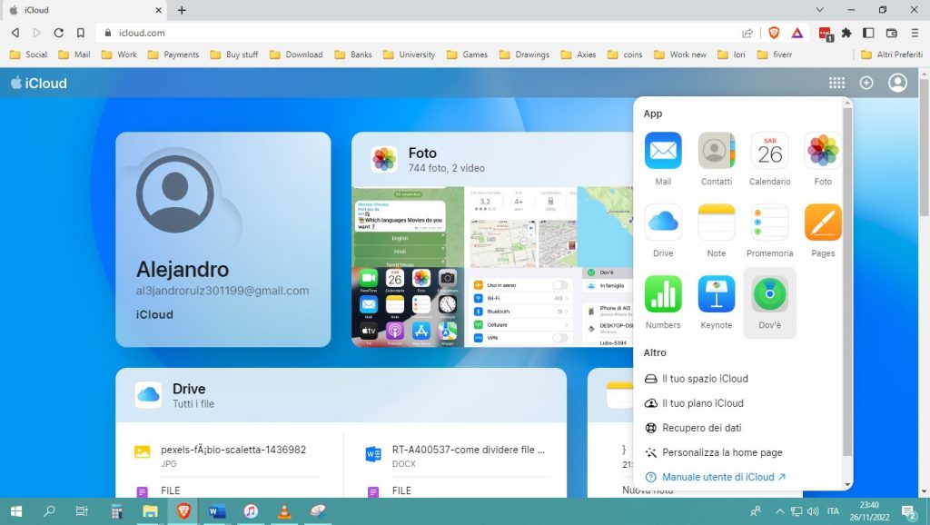Launch the Pages app
The width and height of the screenshot is (930, 525).
pos(823,223)
